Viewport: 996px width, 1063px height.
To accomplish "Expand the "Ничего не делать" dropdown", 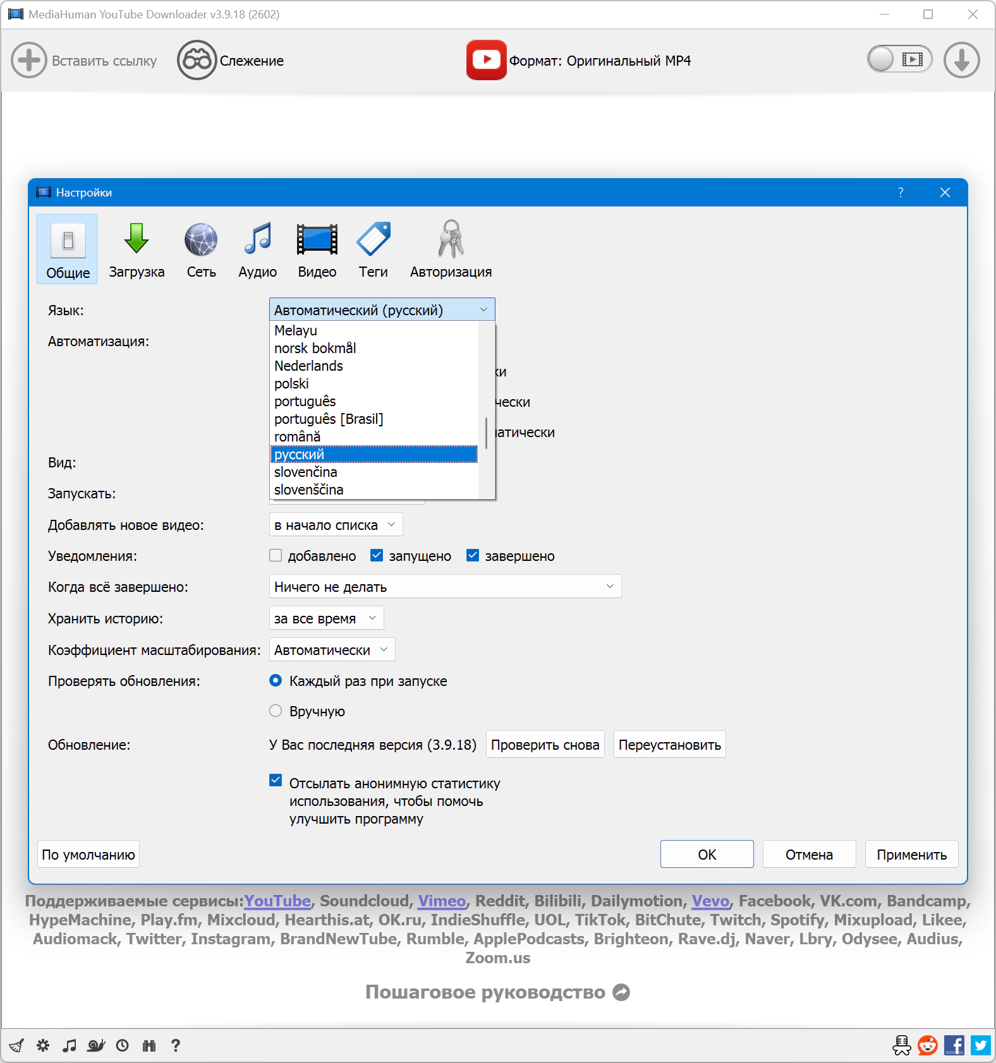I will pyautogui.click(x=445, y=587).
